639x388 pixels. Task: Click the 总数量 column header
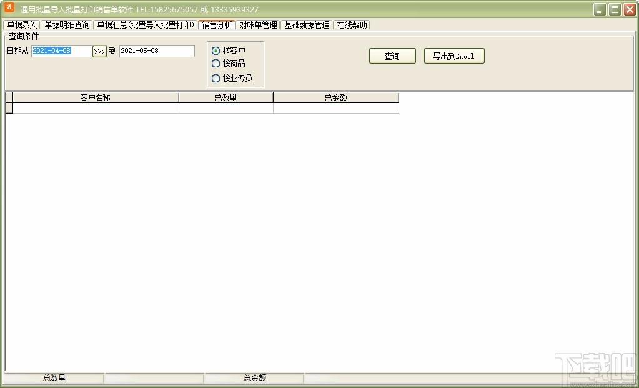(x=225, y=97)
